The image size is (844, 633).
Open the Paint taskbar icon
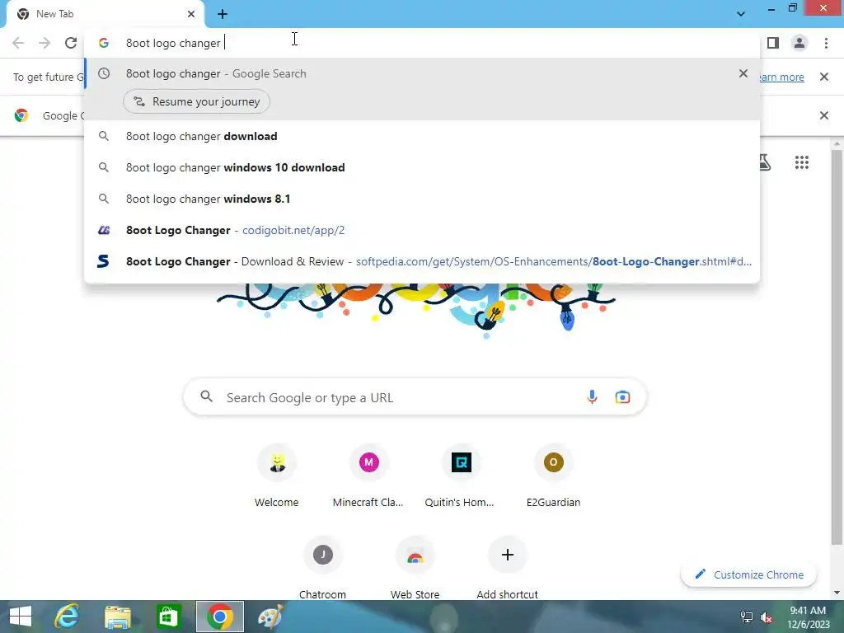[270, 617]
